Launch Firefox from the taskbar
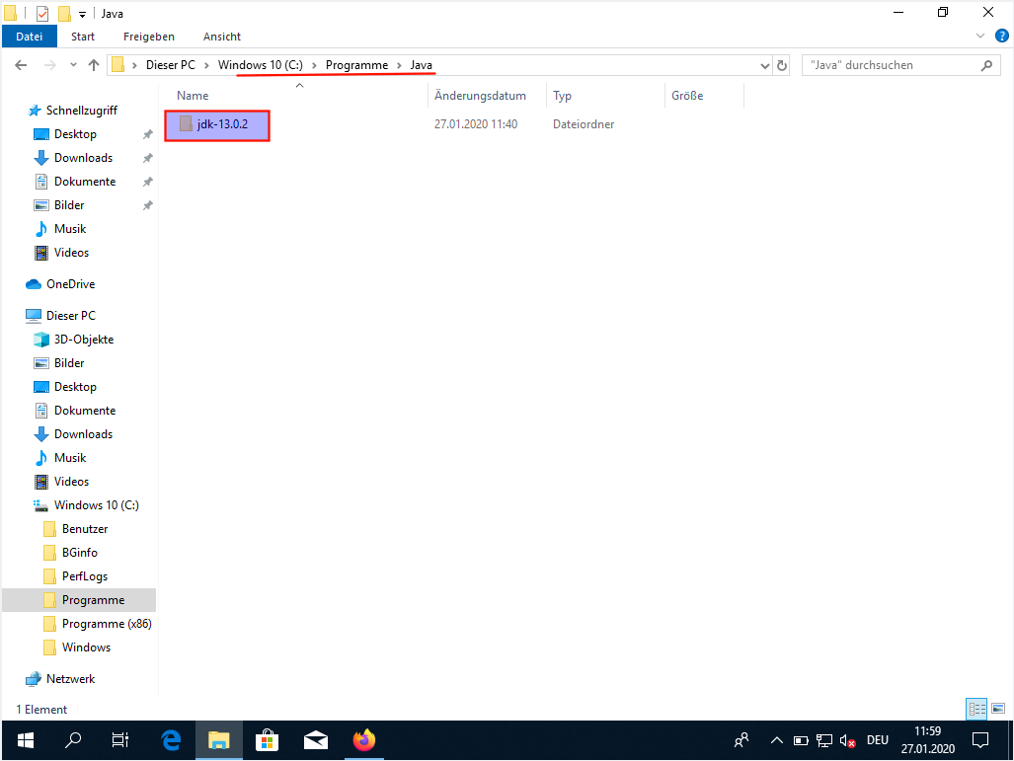Image resolution: width=1014 pixels, height=761 pixels. 364,740
